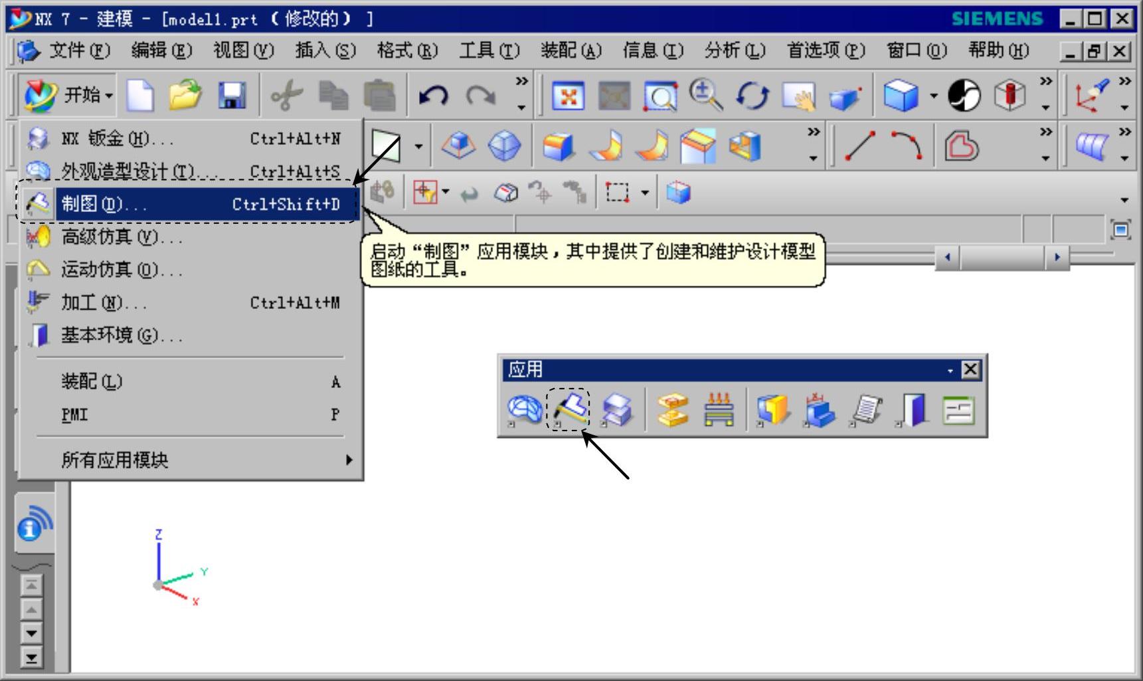This screenshot has height=681, width=1143.
Task: Click the Arc curve tool icon
Action: (x=907, y=146)
